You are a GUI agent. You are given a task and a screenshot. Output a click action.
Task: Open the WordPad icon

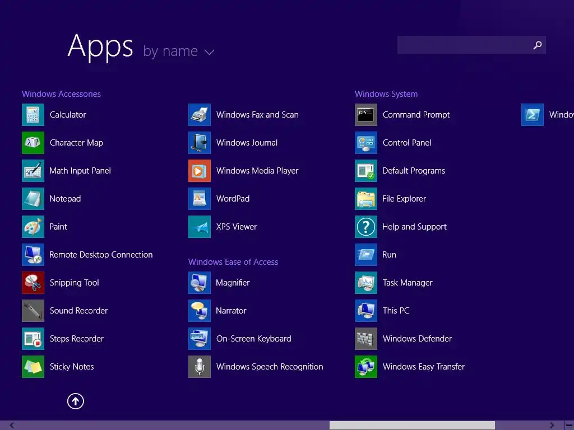coord(200,199)
